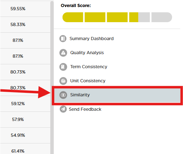Click the Send Feedback paper plane icon
Viewport: 183px width, 154px height.
pyautogui.click(x=63, y=109)
